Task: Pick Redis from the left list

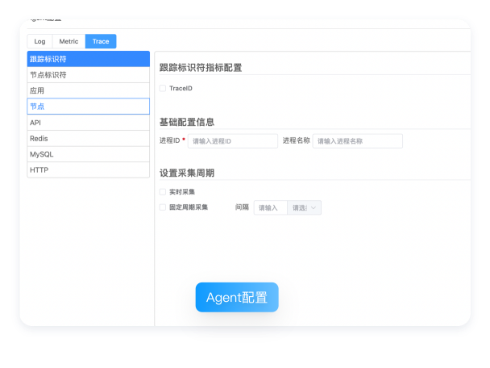Action: [x=88, y=139]
